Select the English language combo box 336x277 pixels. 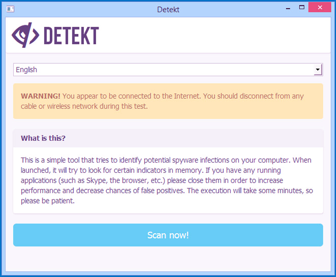[168, 69]
